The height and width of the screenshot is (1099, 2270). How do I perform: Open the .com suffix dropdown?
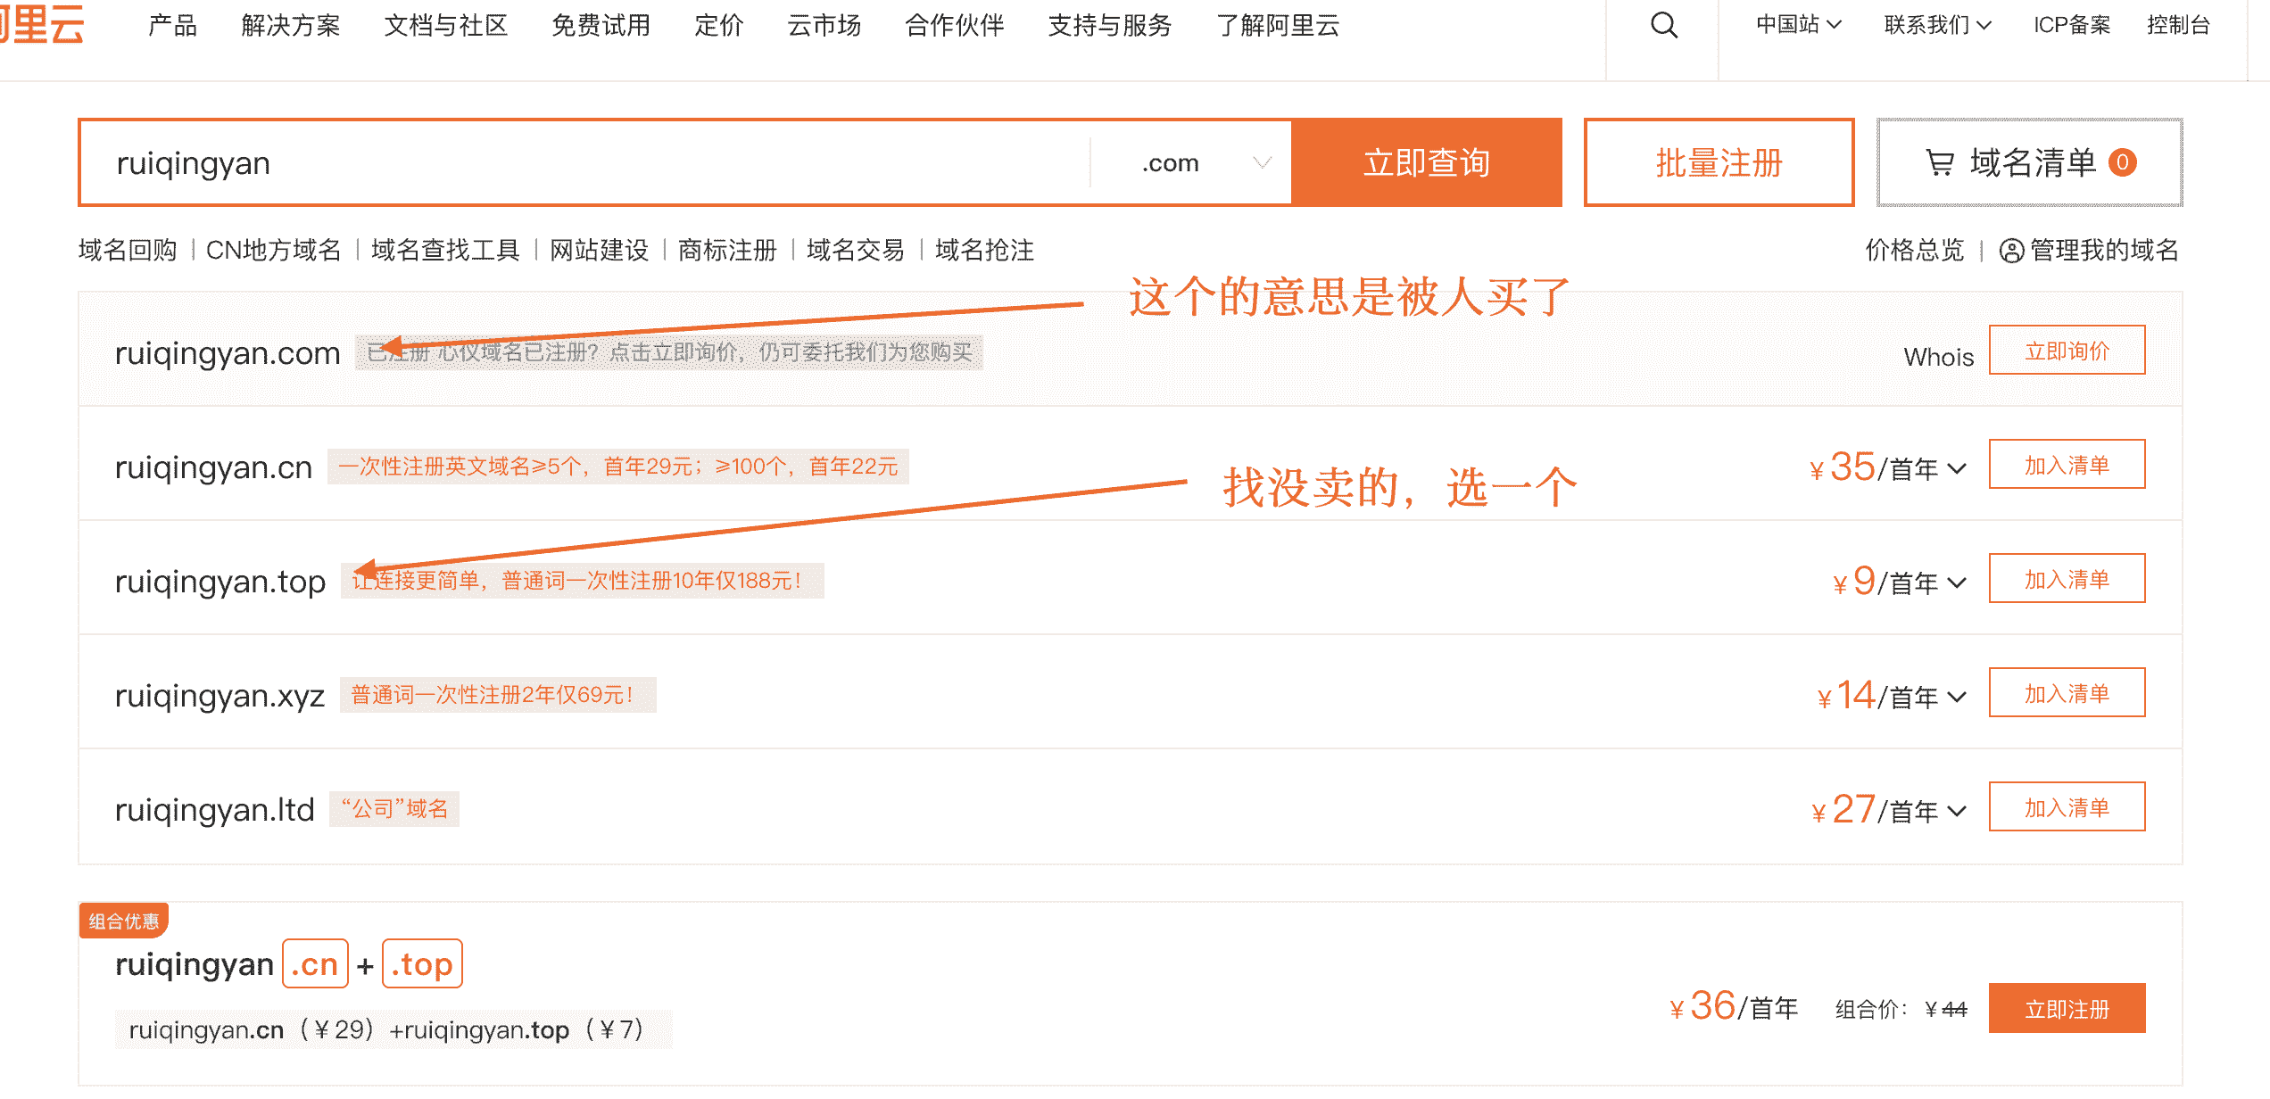(x=1191, y=162)
